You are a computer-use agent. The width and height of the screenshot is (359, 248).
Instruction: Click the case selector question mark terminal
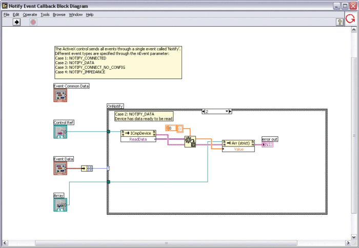tap(108, 169)
